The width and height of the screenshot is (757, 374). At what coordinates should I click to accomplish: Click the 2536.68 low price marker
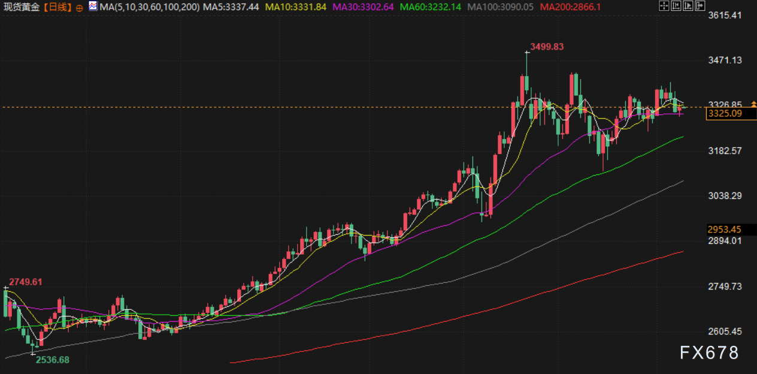[52, 360]
